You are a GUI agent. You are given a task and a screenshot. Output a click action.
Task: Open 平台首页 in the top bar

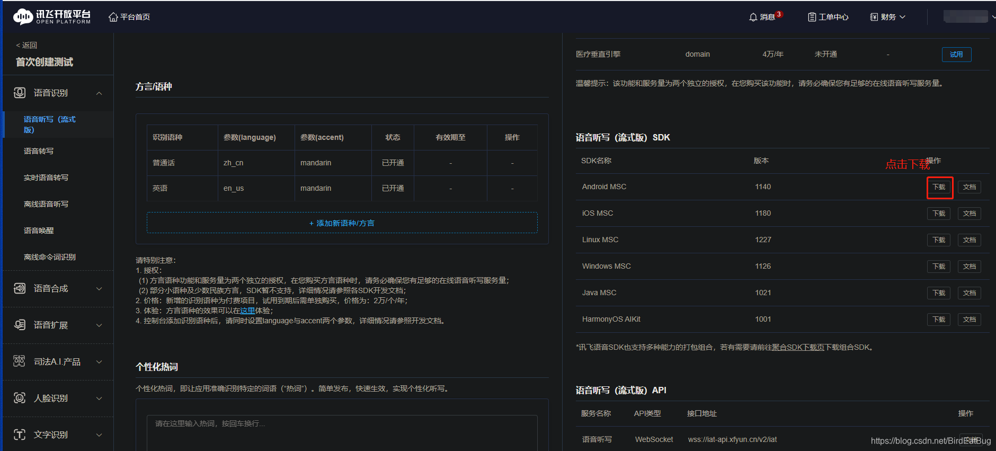[135, 17]
